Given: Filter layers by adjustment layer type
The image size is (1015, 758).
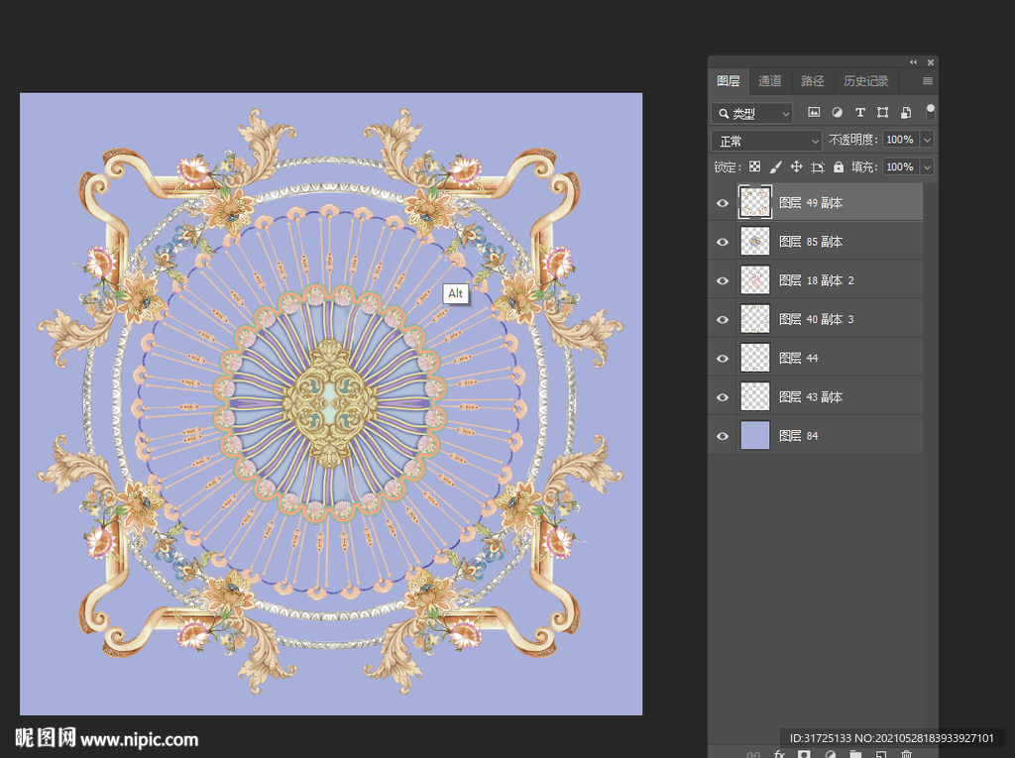Looking at the screenshot, I should [x=837, y=113].
